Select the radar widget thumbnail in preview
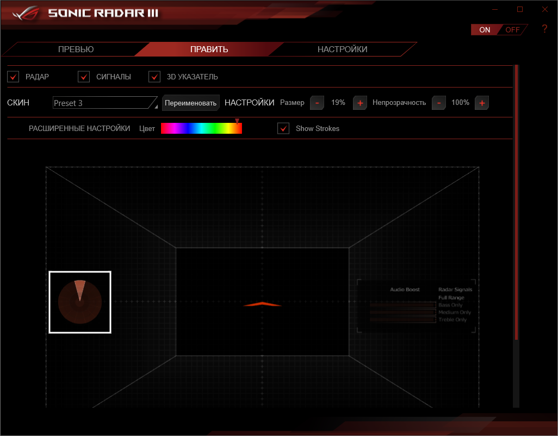This screenshot has width=558, height=436. (x=80, y=302)
